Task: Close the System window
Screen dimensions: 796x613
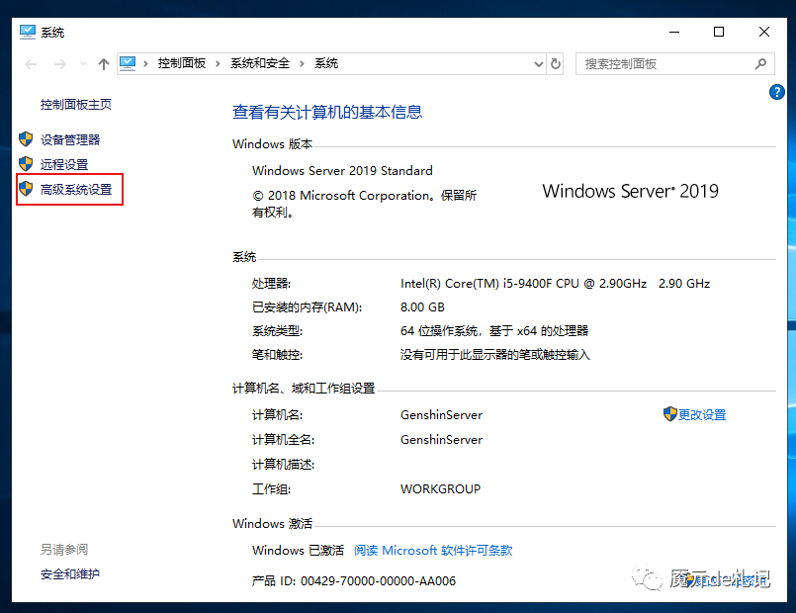Action: pos(764,32)
